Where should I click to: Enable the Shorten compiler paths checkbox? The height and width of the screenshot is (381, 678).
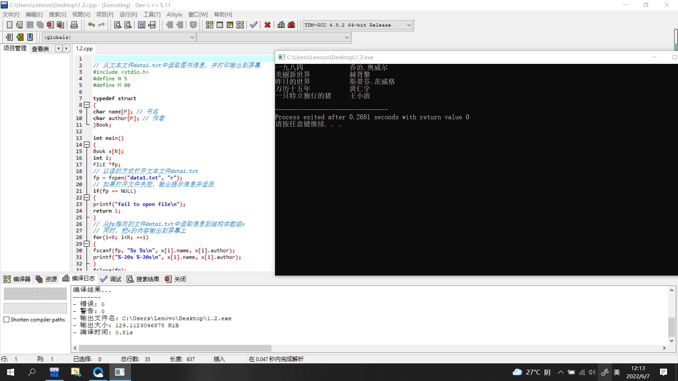6,320
